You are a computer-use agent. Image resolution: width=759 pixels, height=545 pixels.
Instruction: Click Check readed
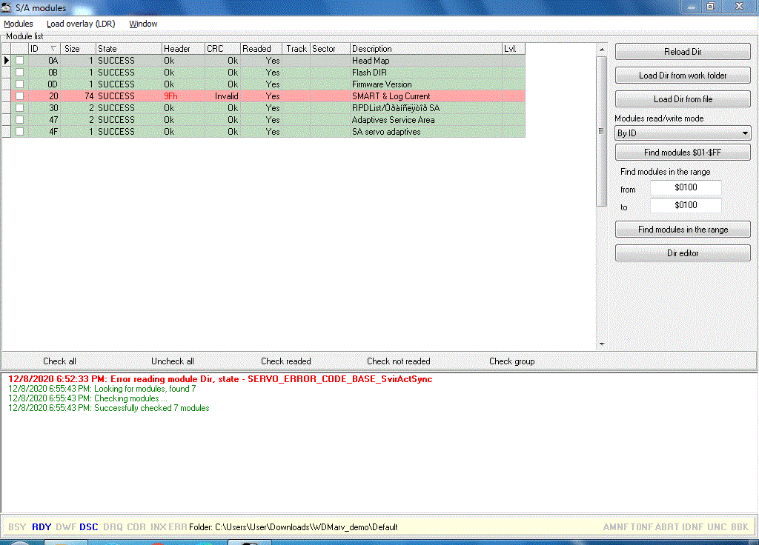point(285,361)
